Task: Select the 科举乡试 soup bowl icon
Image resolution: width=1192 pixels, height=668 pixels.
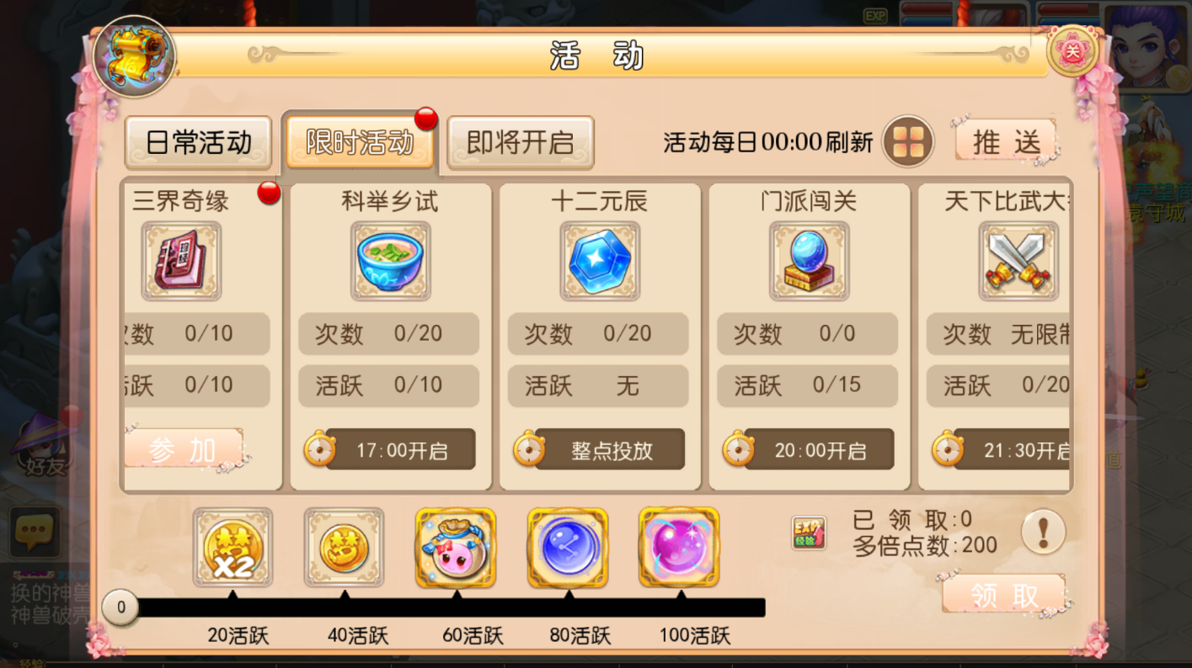Action: point(390,261)
